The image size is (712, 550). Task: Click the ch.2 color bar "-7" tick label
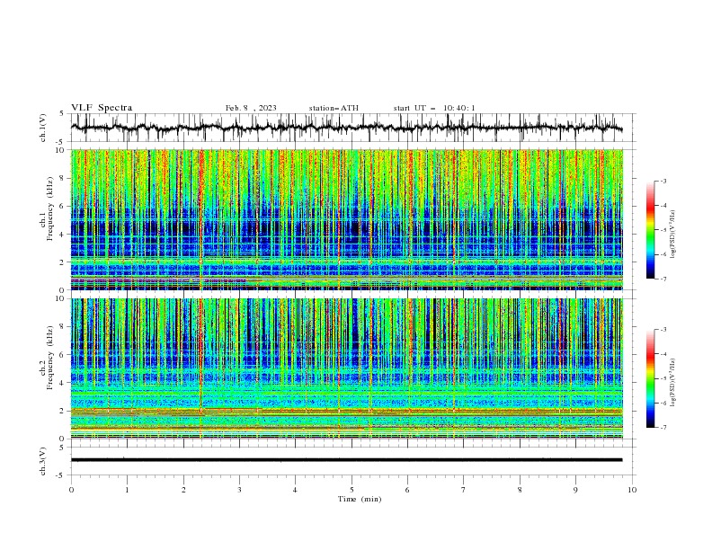coord(663,428)
